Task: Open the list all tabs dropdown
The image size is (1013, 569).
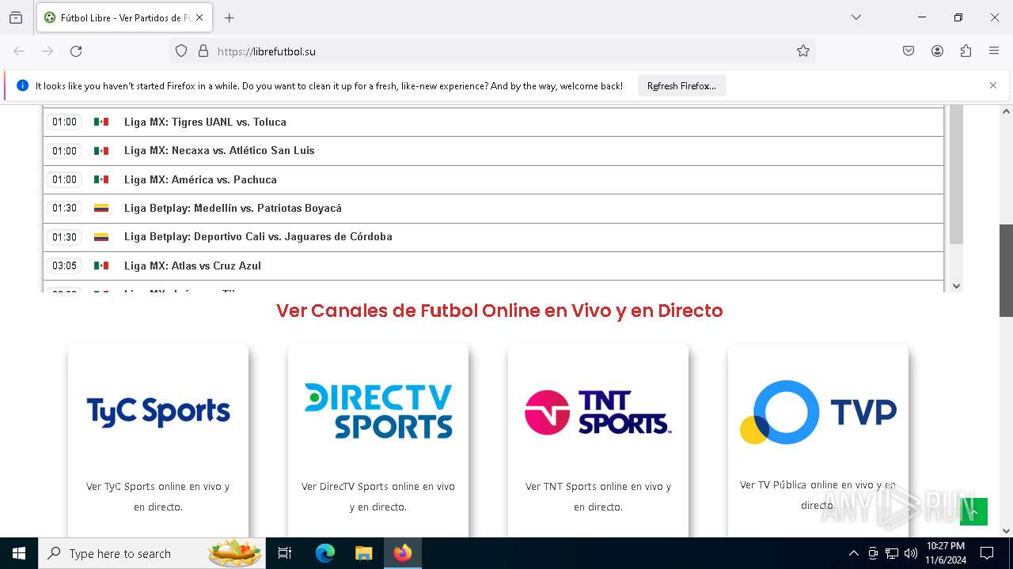Action: [856, 17]
